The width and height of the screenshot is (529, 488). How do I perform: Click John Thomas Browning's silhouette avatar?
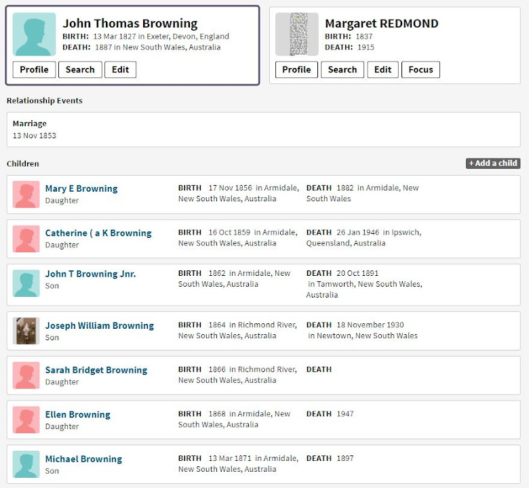click(34, 34)
